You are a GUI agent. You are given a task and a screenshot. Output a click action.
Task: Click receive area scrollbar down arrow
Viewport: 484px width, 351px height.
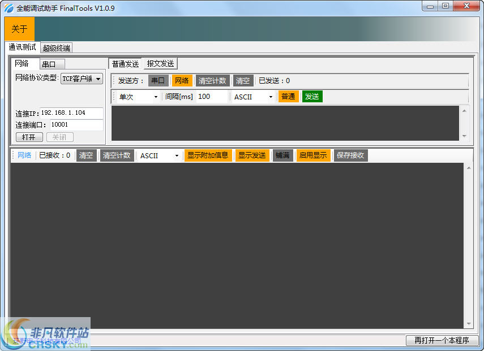click(469, 323)
